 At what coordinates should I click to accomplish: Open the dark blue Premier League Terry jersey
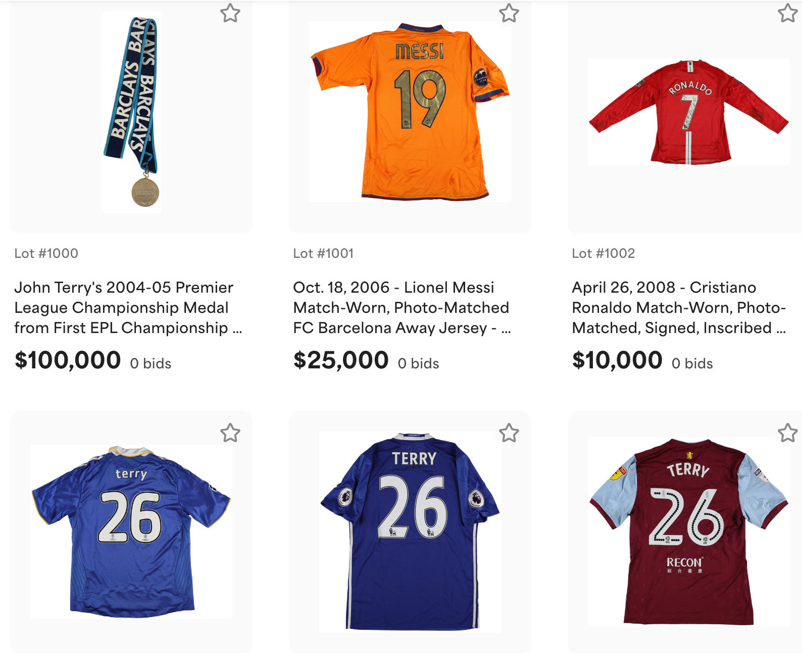tap(410, 531)
